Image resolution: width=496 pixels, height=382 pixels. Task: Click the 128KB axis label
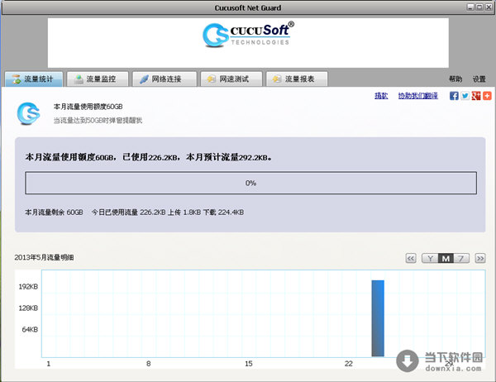pos(28,308)
